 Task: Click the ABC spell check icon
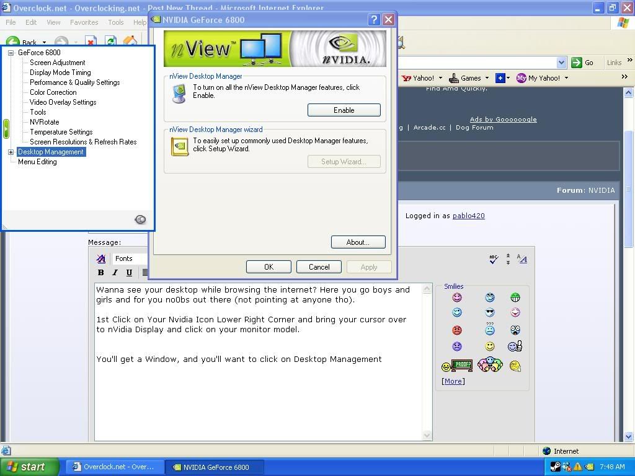(493, 259)
